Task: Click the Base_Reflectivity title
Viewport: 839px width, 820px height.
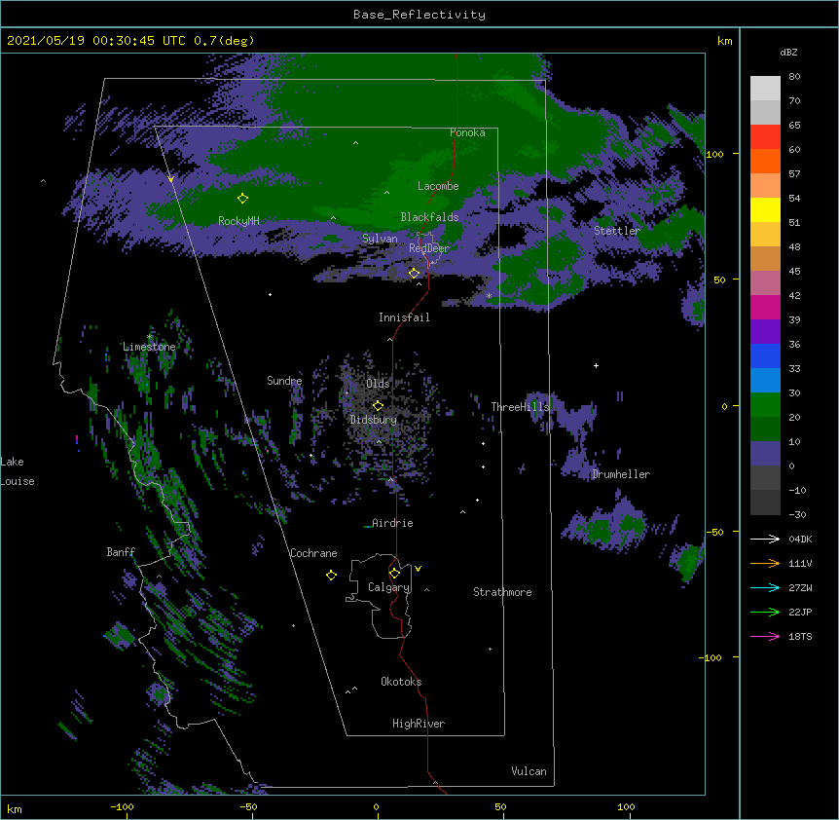Action: click(x=419, y=15)
